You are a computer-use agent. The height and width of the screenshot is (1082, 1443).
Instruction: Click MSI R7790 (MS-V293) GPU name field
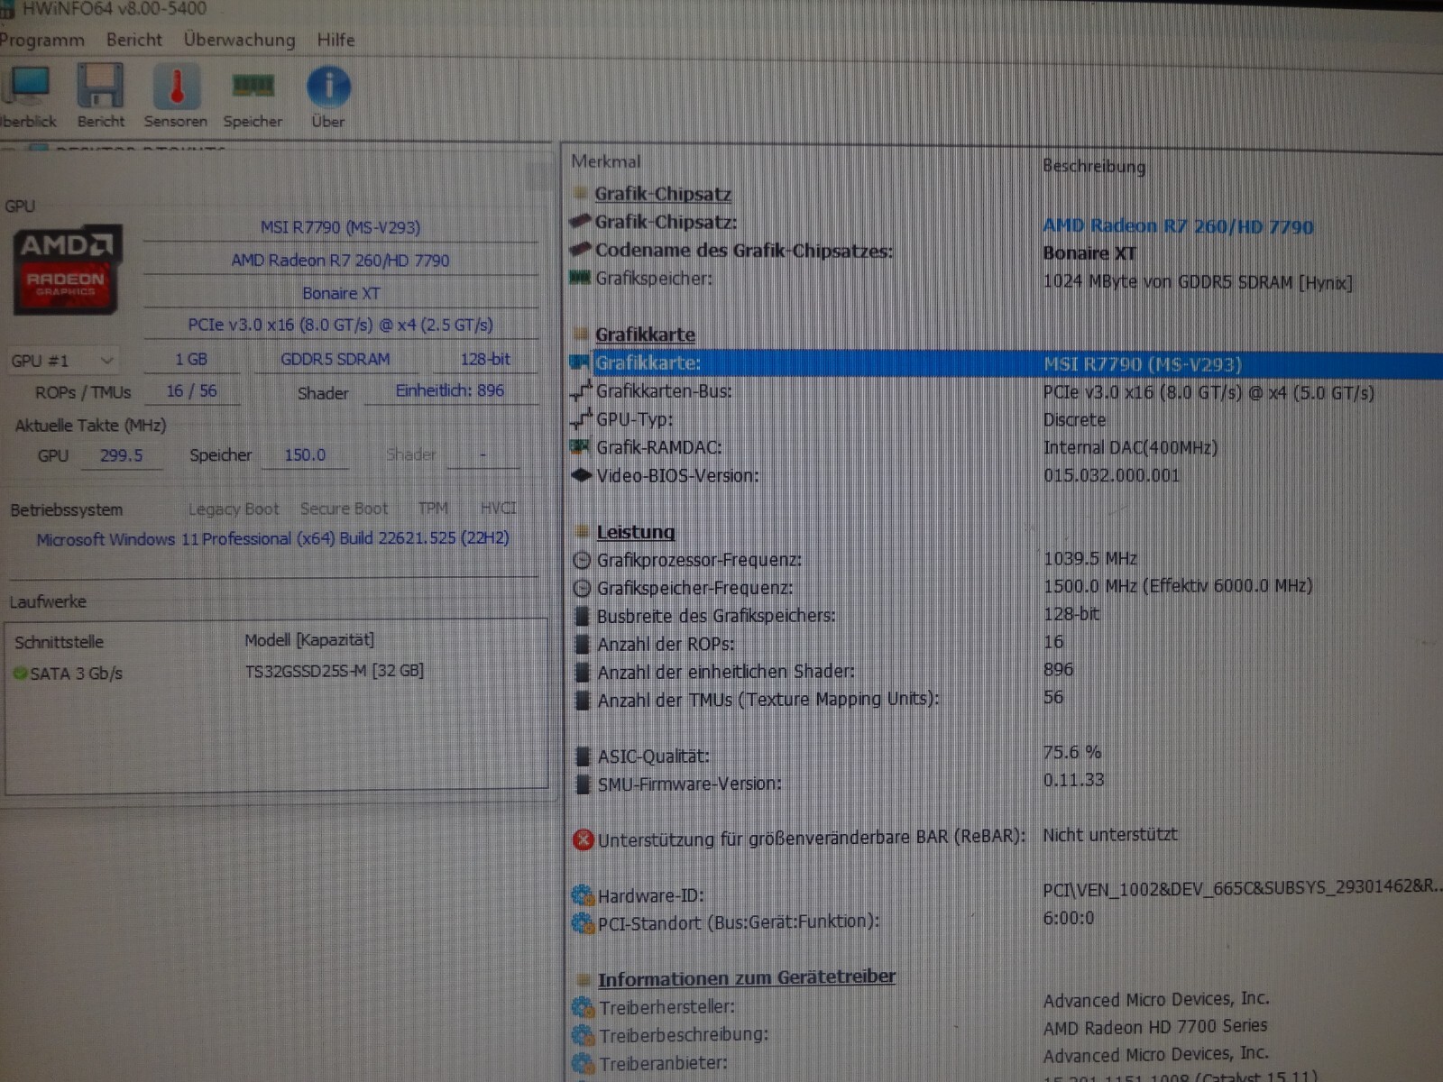pos(341,227)
